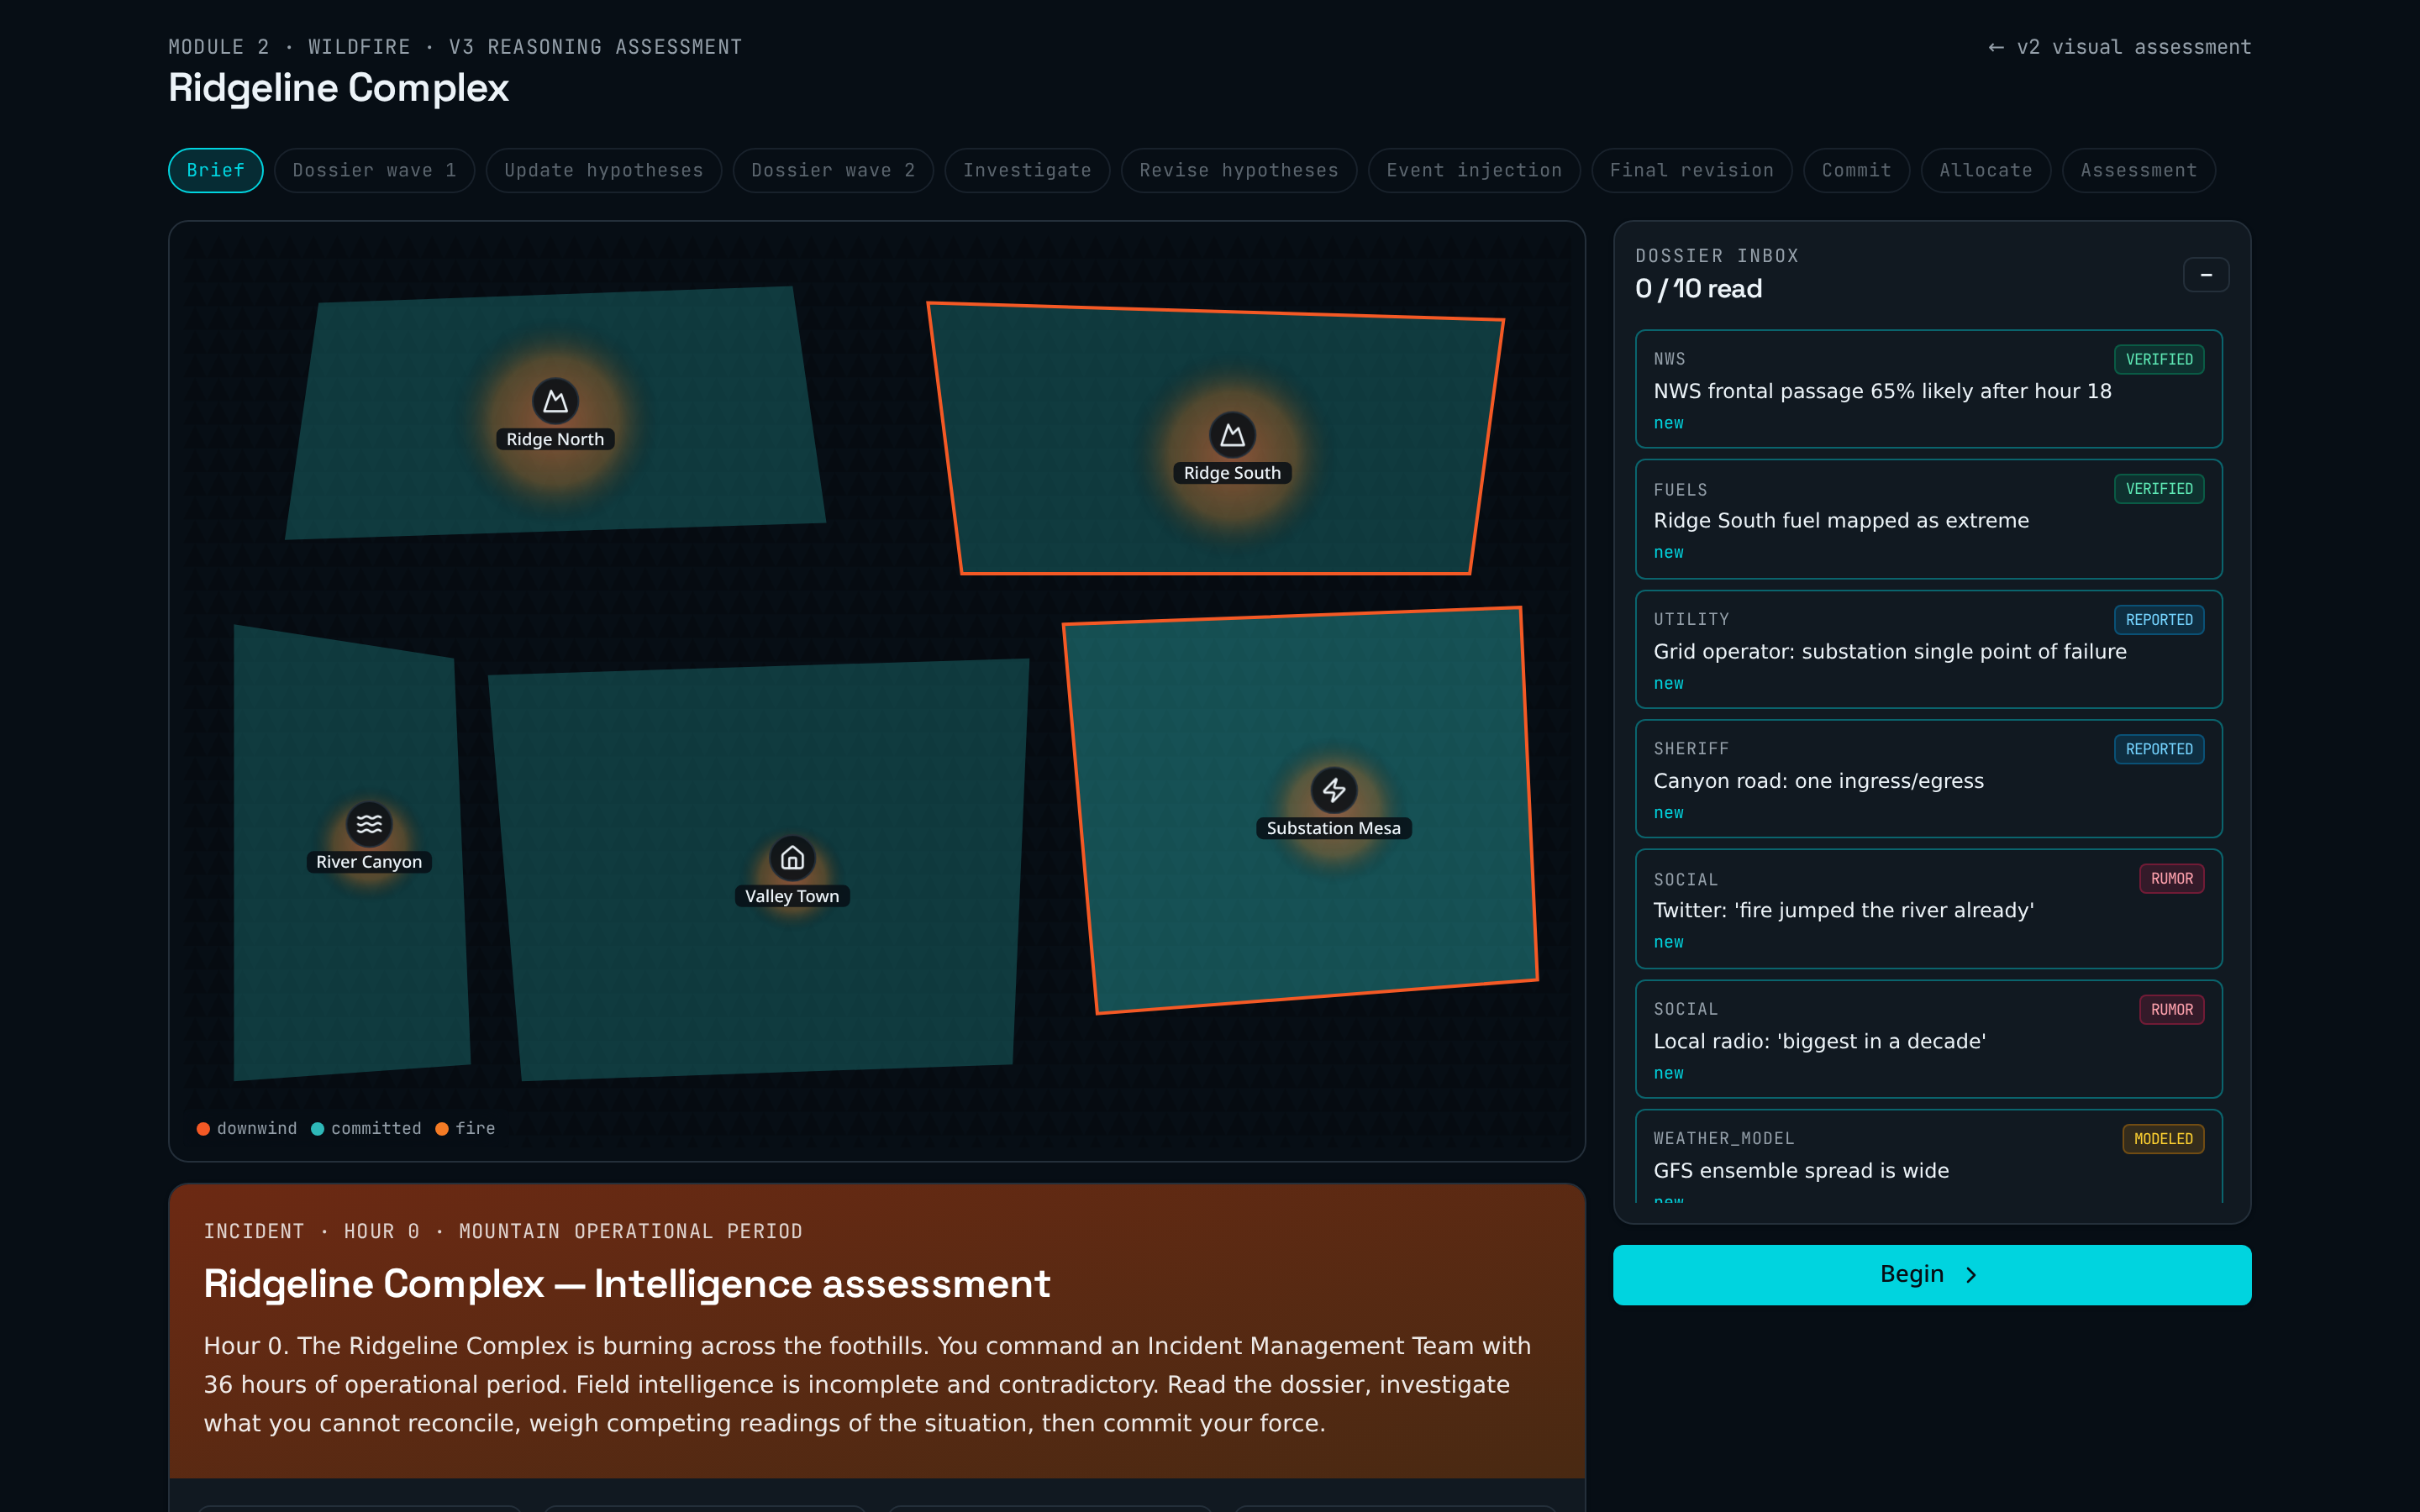This screenshot has height=1512, width=2420.
Task: Open Canyon road one ingress/egress card
Action: tap(1928, 779)
